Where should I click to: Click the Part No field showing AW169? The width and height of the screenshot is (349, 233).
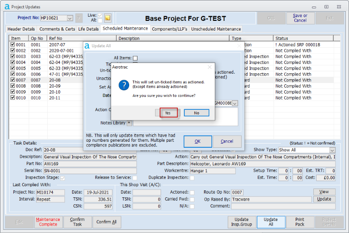90,164
